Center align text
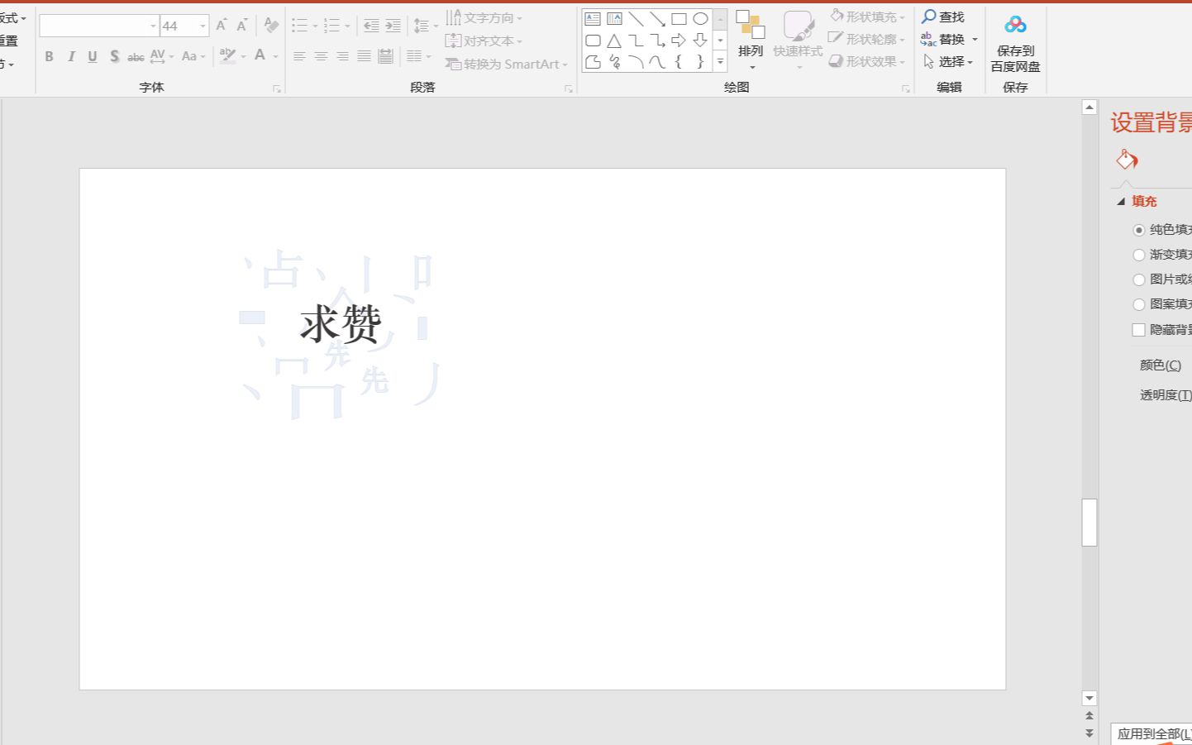 pos(321,56)
